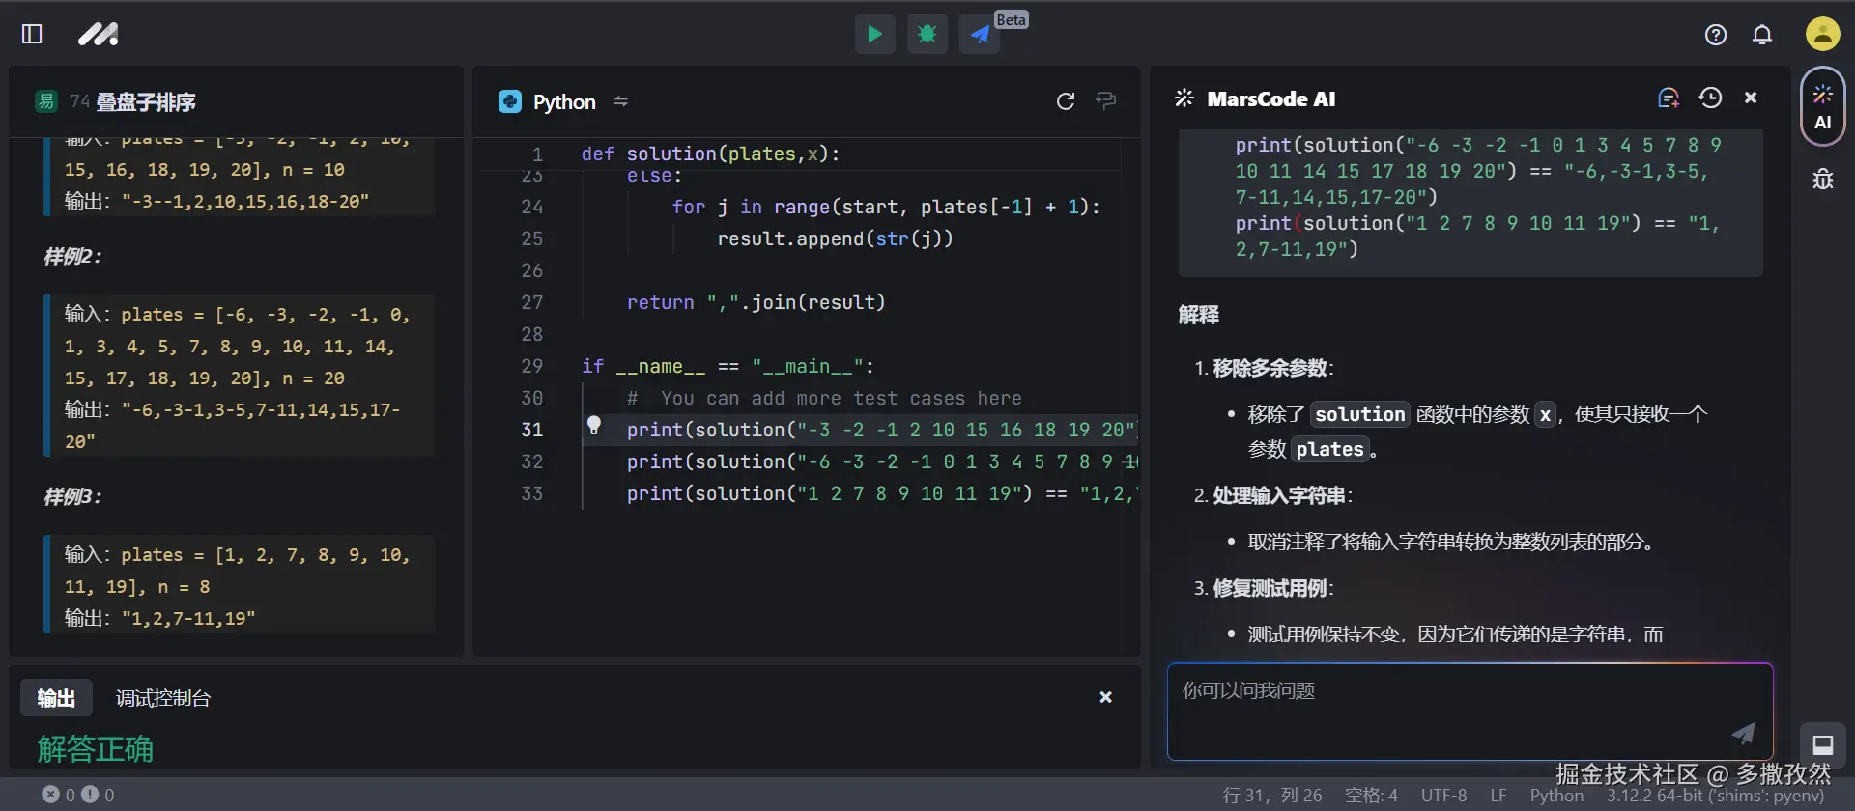Click the warnings count icon in status bar

click(x=90, y=795)
